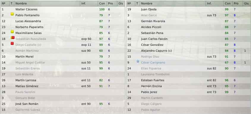Click Diego Castaño's red card icon

tap(12, 43)
